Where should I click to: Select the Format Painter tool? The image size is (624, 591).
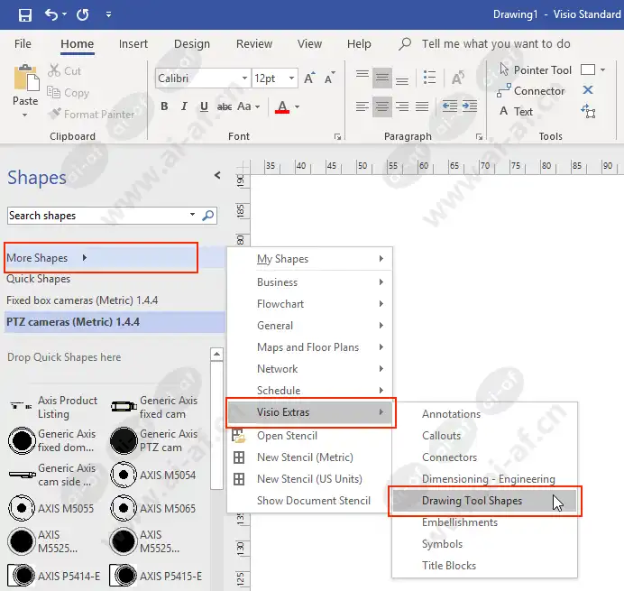[x=91, y=115]
